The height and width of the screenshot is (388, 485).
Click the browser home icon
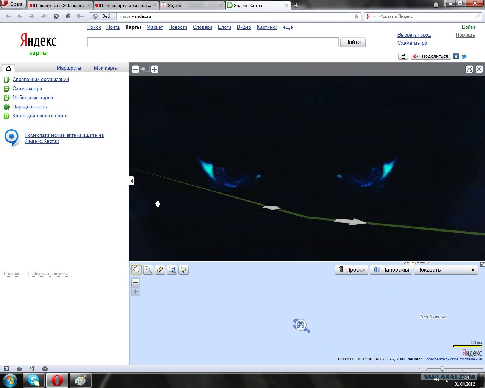(x=68, y=16)
